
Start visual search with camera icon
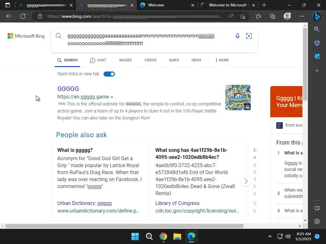click(x=249, y=36)
